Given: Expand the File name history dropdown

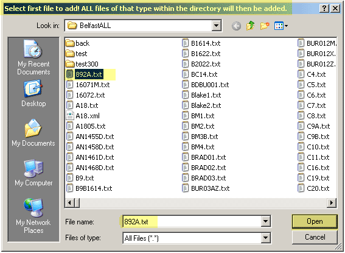Looking at the screenshot, I should 265,221.
